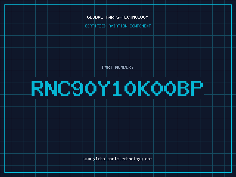Click the letter C in the part number
Viewport: 236px width, 177px height.
coord(64,88)
